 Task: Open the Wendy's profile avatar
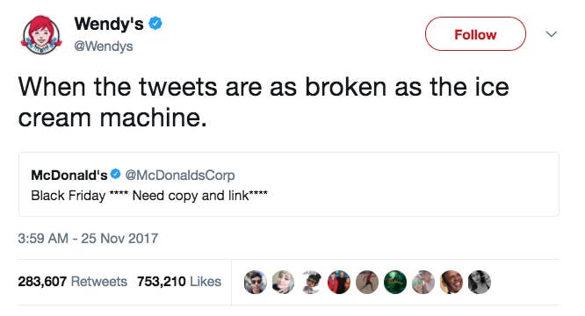pyautogui.click(x=41, y=34)
